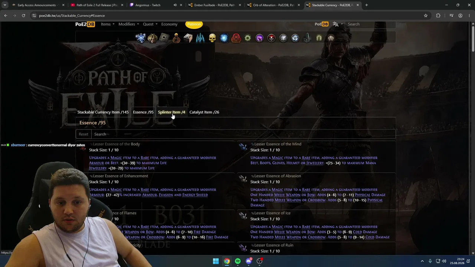Click the site Search field in the navbar
The width and height of the screenshot is (475, 267).
pos(370,24)
